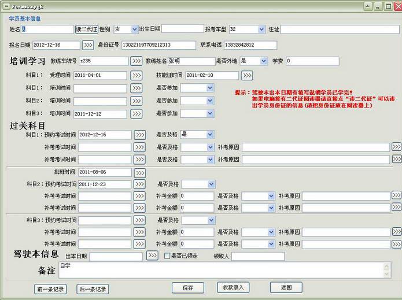Click the >>> button beside 教练车牌号
This screenshot has width=402, height=300.
pos(136,61)
